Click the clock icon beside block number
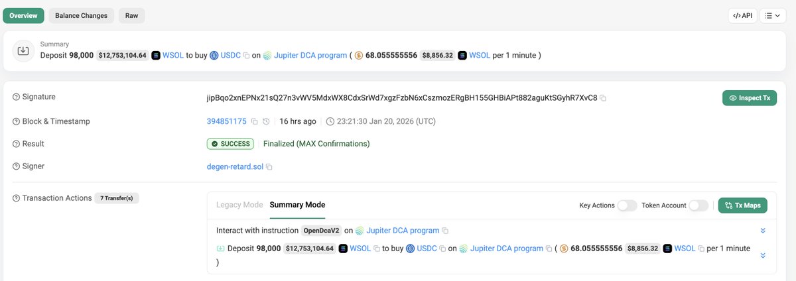 click(266, 122)
